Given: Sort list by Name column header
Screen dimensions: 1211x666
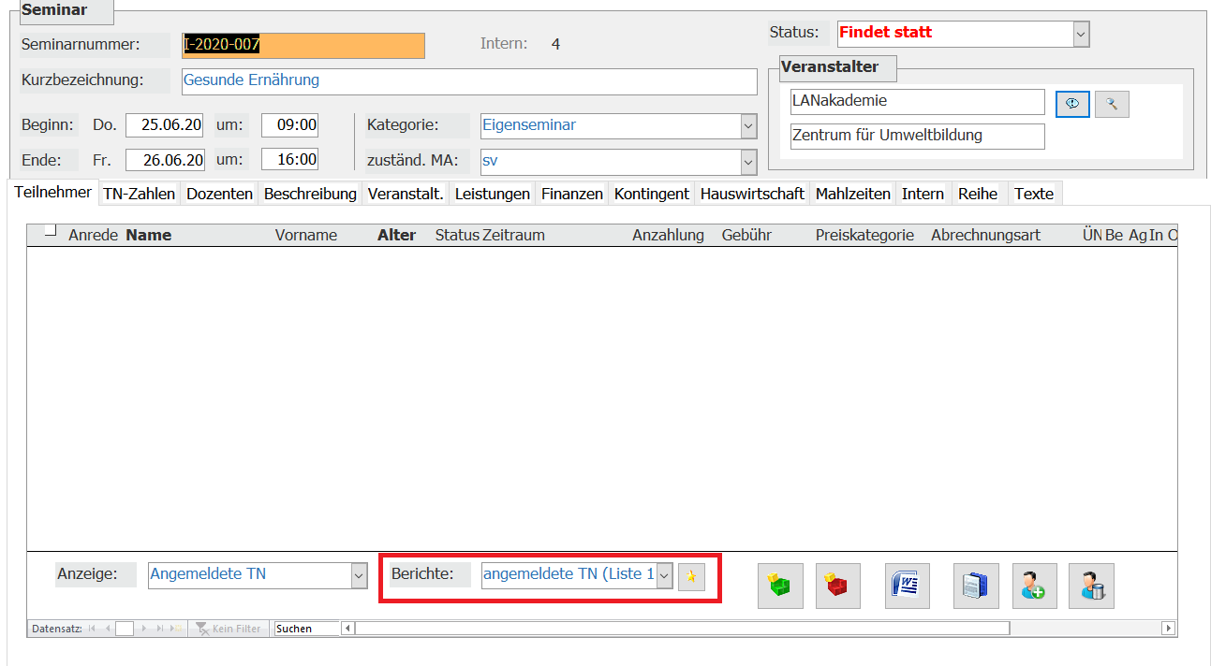Looking at the screenshot, I should pyautogui.click(x=149, y=236).
